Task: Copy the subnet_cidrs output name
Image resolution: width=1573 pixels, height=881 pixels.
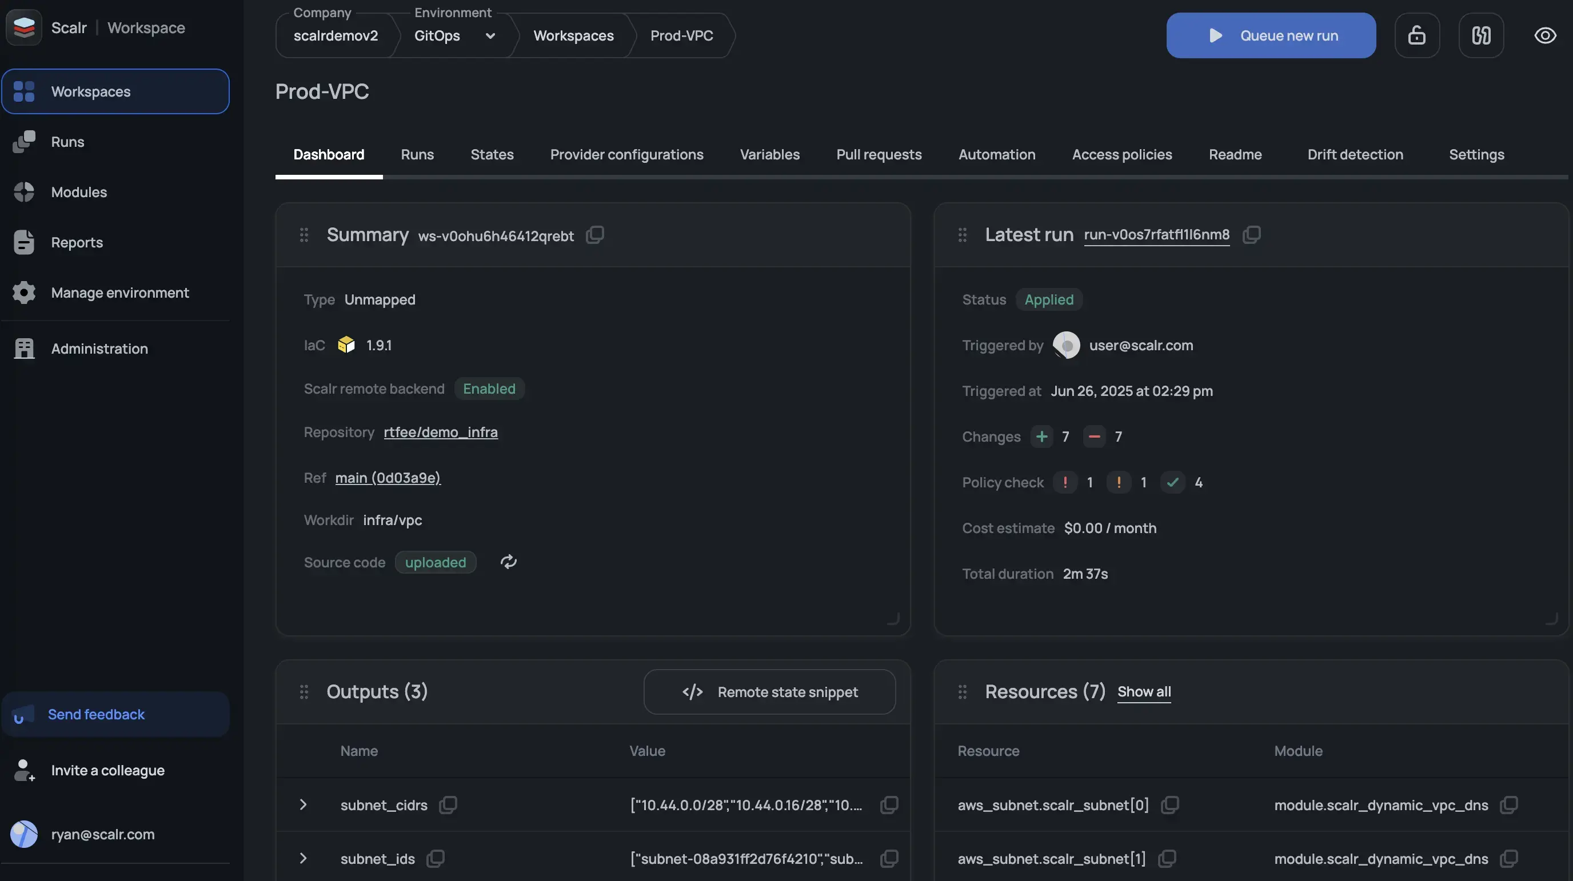Action: [448, 804]
